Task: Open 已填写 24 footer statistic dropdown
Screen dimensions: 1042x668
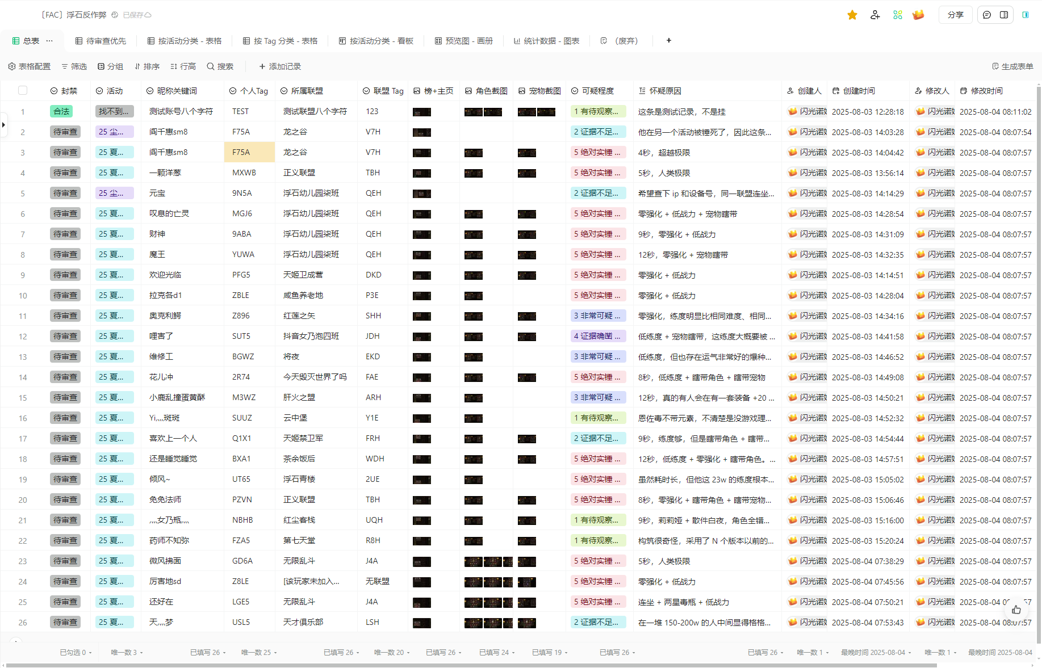Action: pyautogui.click(x=497, y=653)
